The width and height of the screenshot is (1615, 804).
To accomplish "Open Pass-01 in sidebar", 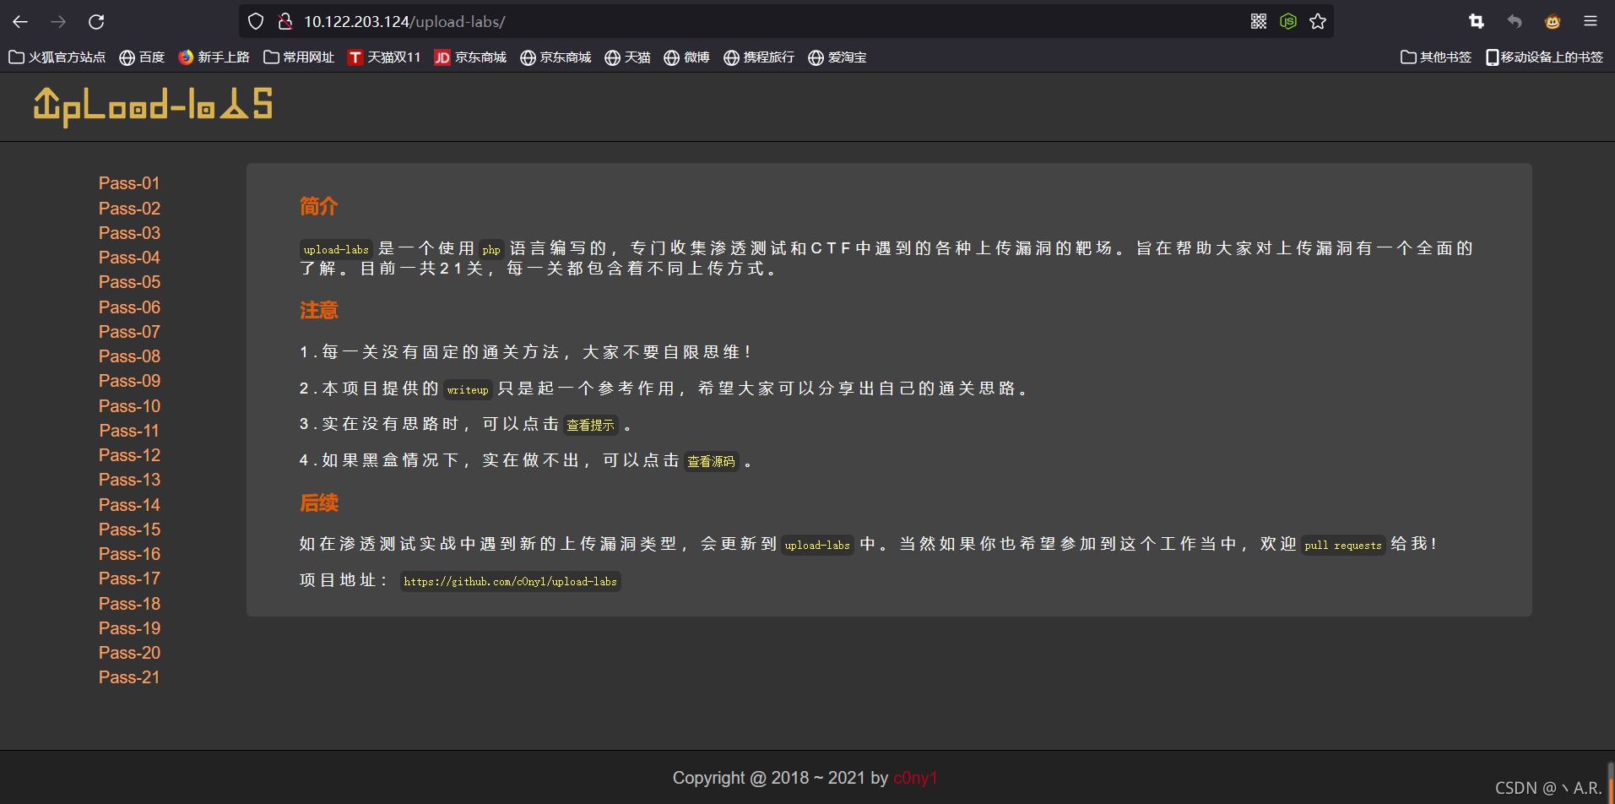I will pos(129,183).
